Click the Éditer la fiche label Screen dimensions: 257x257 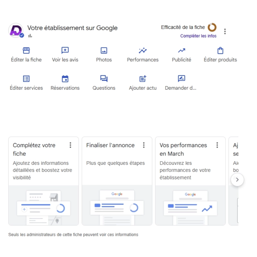[26, 60]
